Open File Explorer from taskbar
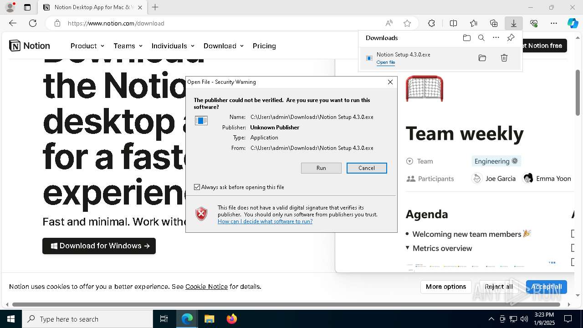The image size is (583, 328). pos(209,319)
